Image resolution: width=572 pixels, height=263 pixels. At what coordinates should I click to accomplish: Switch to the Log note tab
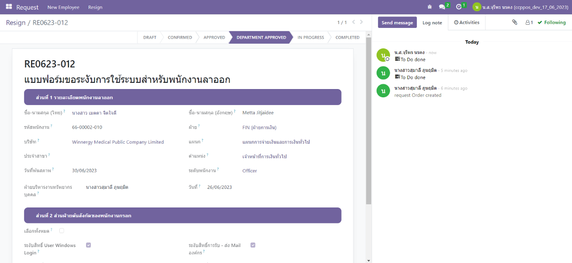pos(432,23)
